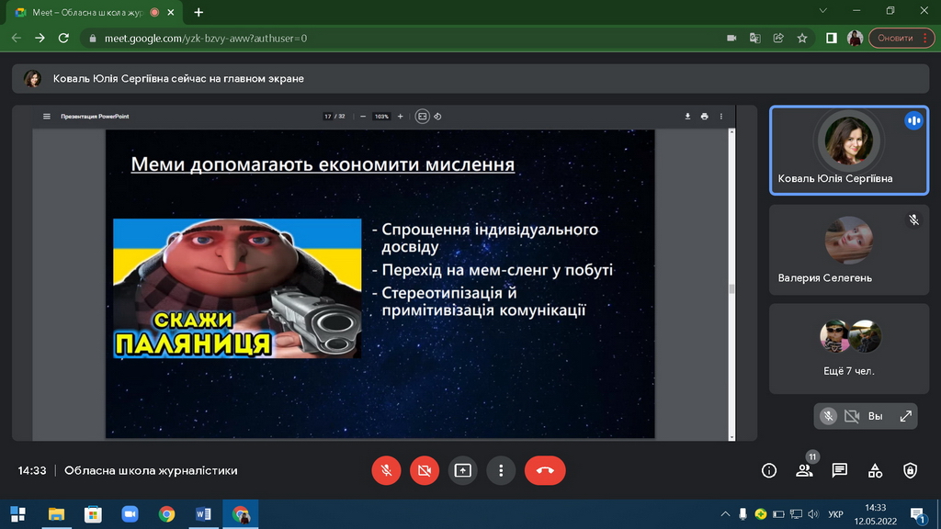This screenshot has width=941, height=529.
Task: Open a new browser tab
Action: pos(198,12)
